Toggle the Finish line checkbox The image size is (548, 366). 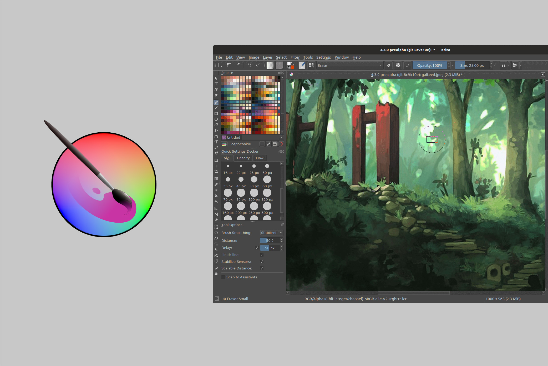point(261,254)
